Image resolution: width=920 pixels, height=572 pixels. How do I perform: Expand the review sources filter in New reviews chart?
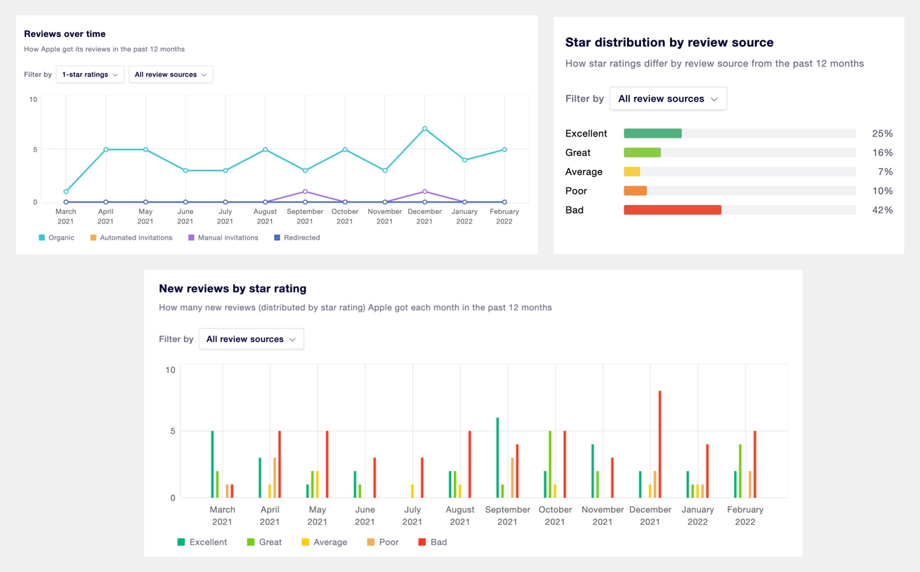(x=251, y=338)
